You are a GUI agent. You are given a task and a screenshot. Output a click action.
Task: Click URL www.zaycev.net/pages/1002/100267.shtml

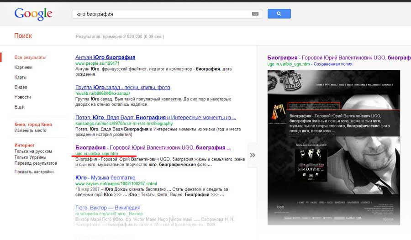click(116, 184)
